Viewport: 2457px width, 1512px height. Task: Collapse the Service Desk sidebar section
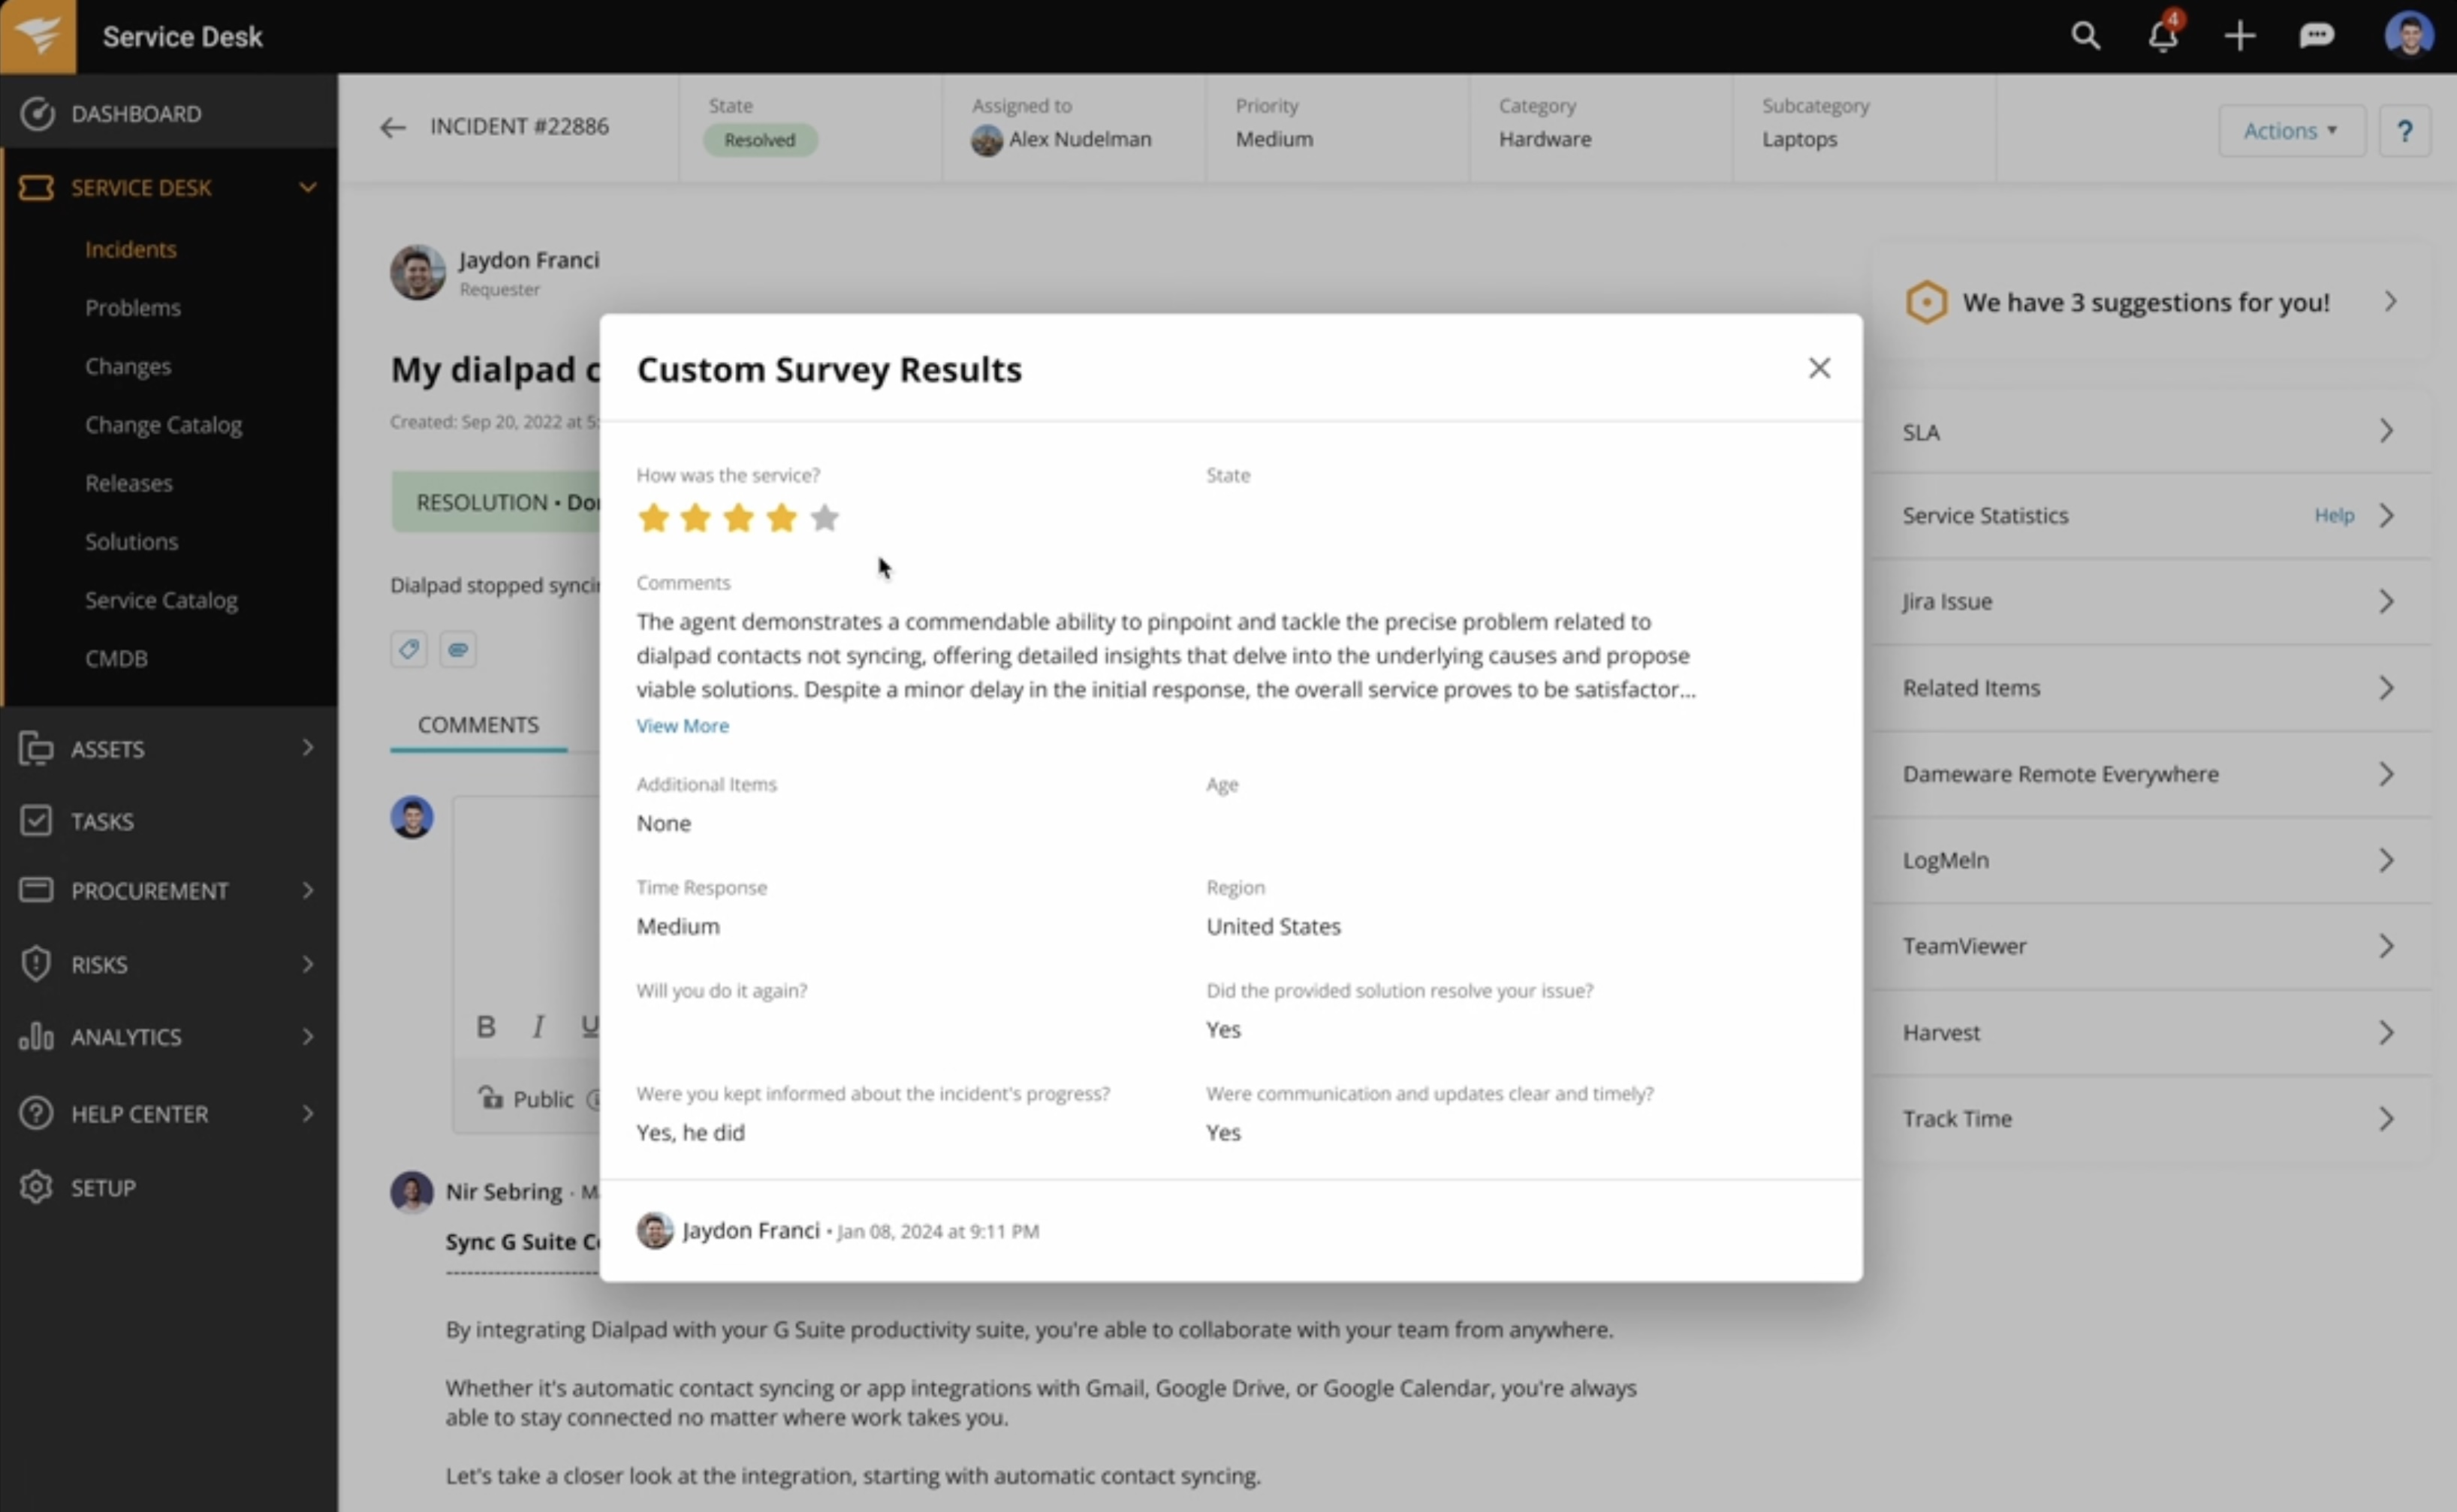click(x=307, y=187)
